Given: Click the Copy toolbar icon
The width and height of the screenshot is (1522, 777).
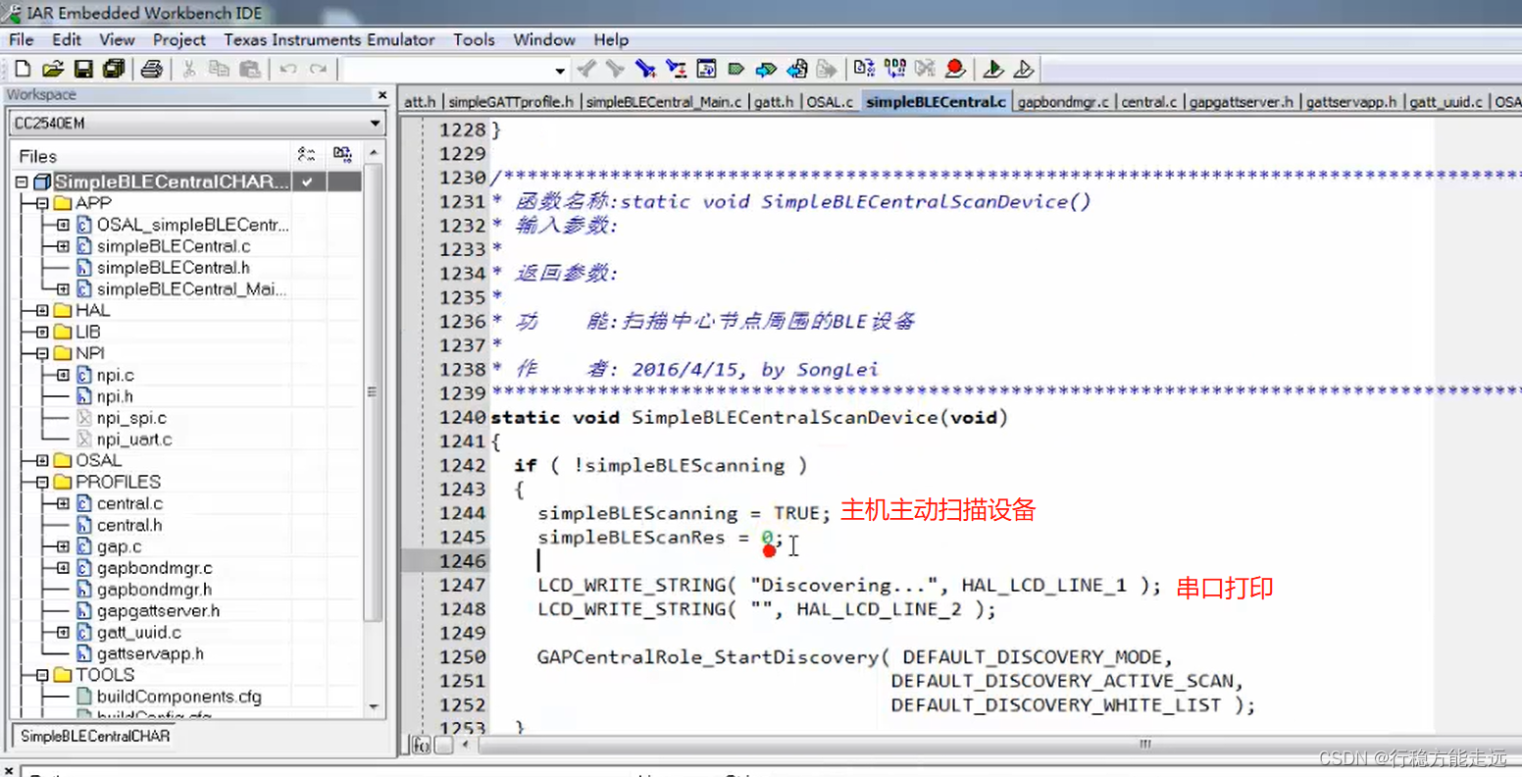Looking at the screenshot, I should click(219, 69).
